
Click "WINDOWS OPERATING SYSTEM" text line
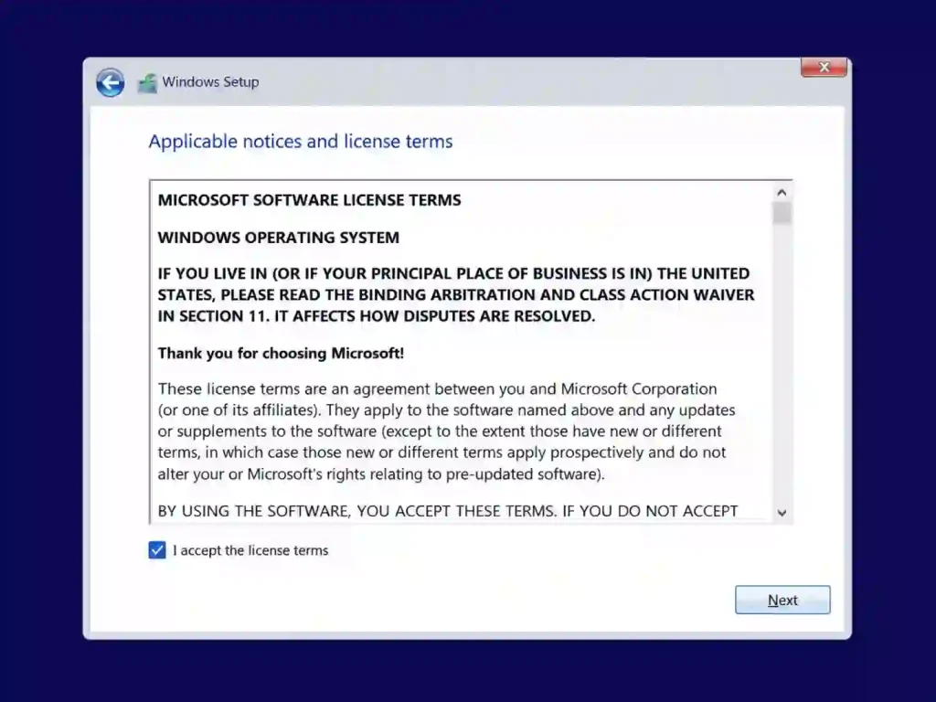pos(278,238)
